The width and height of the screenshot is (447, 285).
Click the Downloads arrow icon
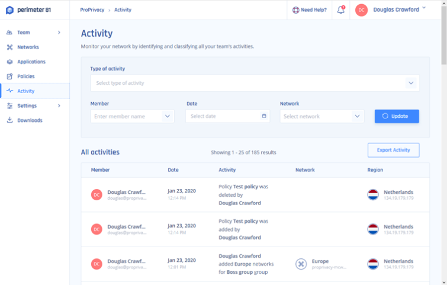tap(9, 120)
